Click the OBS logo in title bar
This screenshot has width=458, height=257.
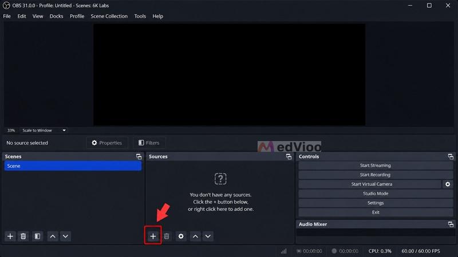tap(6, 6)
